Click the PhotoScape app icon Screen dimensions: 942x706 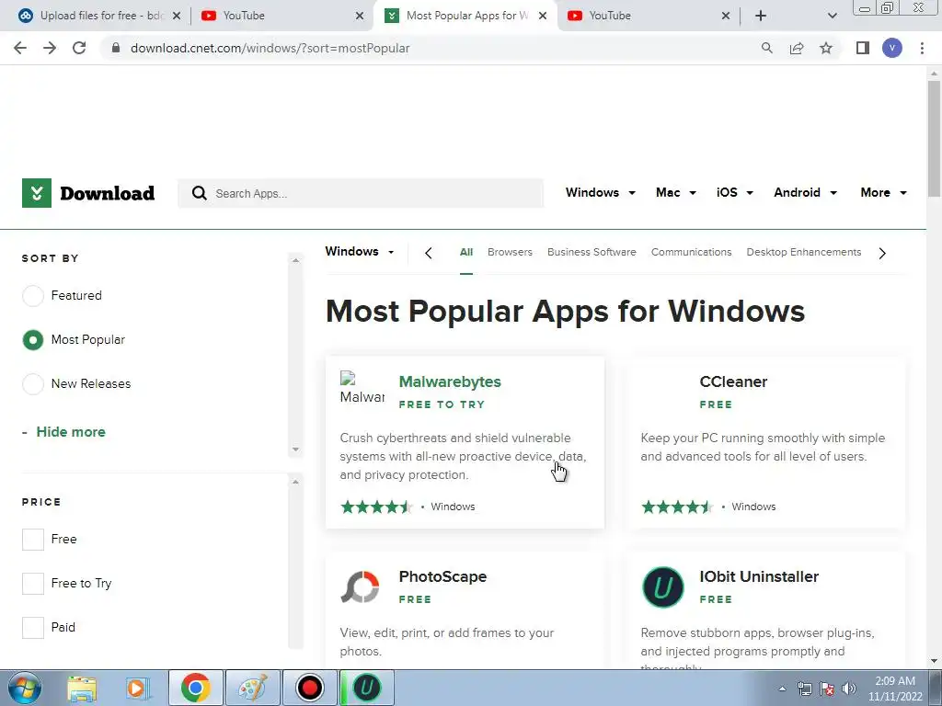(x=361, y=586)
